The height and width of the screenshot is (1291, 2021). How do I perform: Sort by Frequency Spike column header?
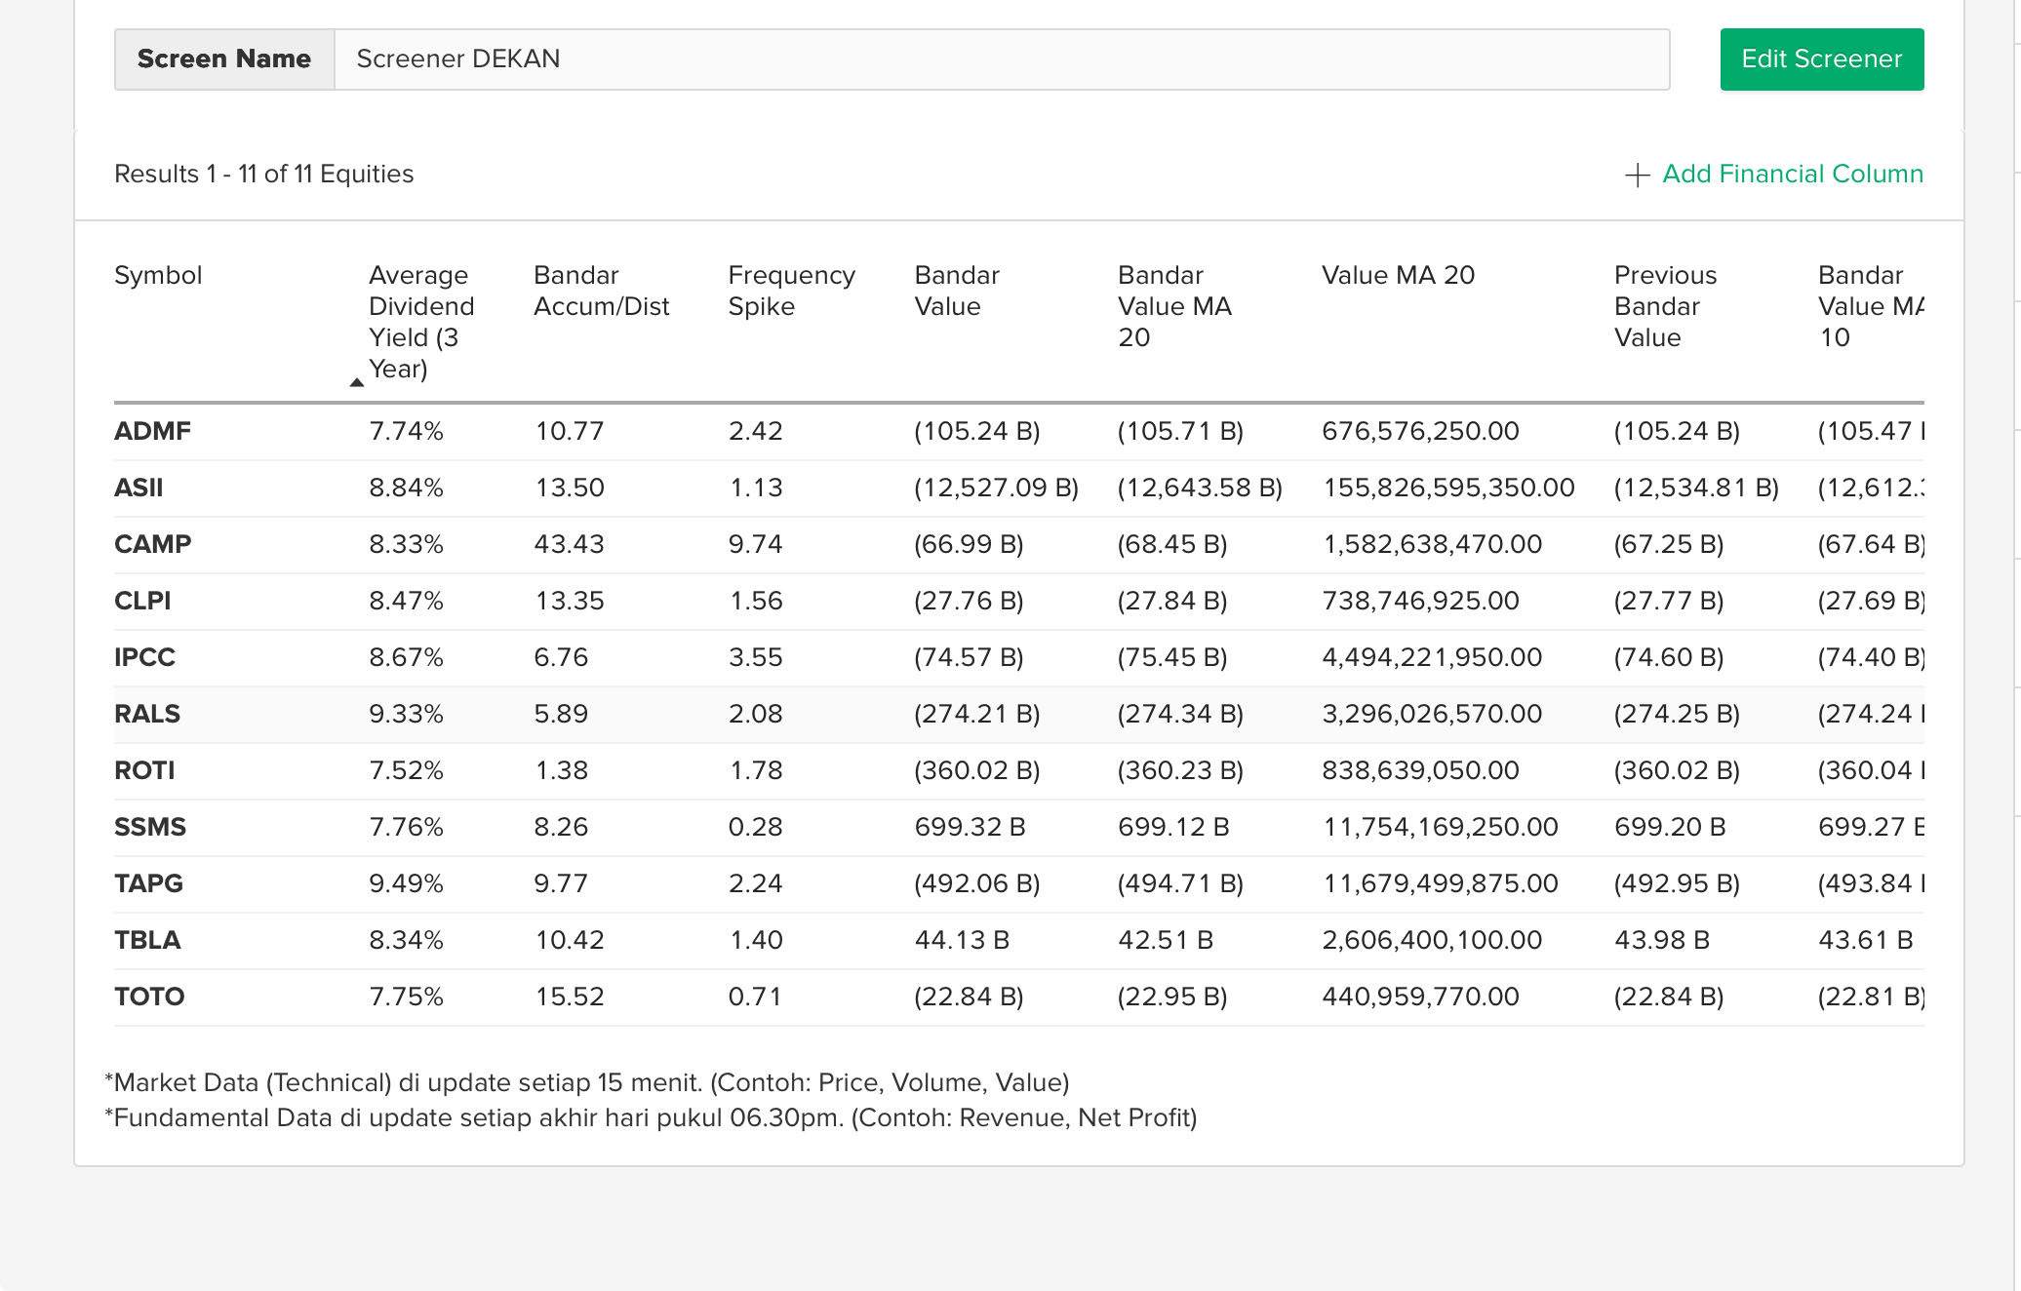pos(791,291)
